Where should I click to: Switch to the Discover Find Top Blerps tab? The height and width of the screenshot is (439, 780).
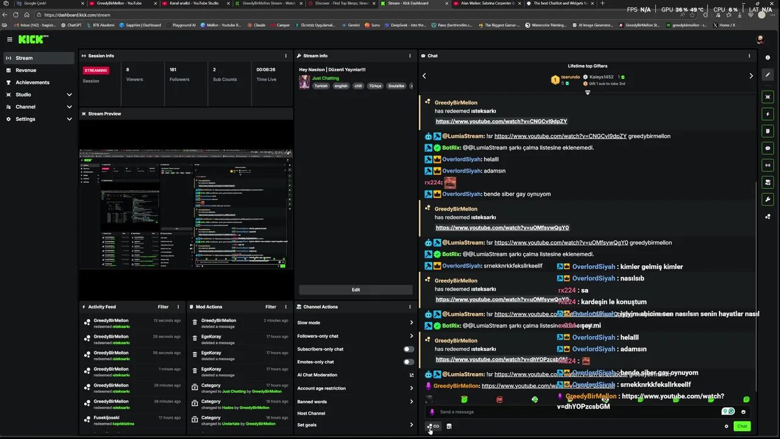pyautogui.click(x=341, y=3)
